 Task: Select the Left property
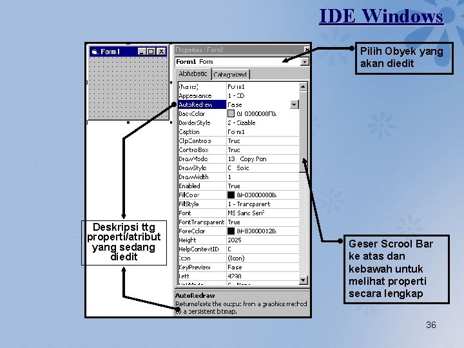pos(202,276)
